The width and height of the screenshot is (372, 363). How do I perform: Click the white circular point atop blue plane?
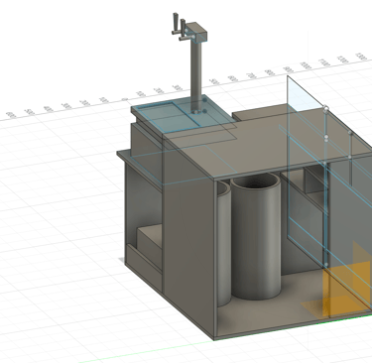tap(325, 108)
